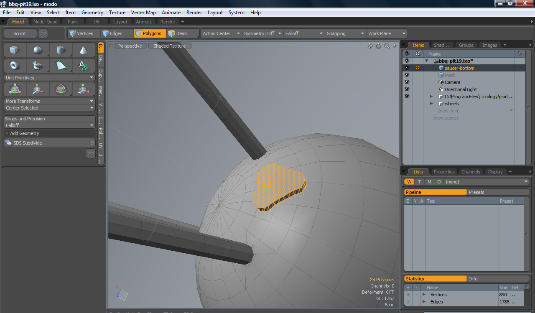
Task: Open the Snapping dropdown
Action: click(345, 33)
